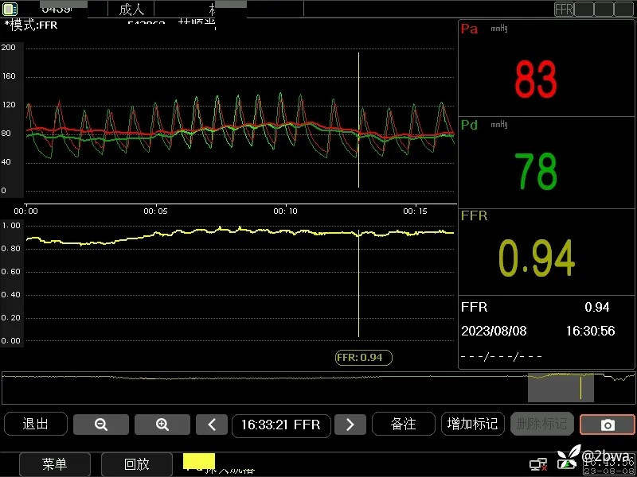Viewport: 637px width, 477px height.
Task: Click the FFR: 0.94 marker label
Action: [363, 358]
